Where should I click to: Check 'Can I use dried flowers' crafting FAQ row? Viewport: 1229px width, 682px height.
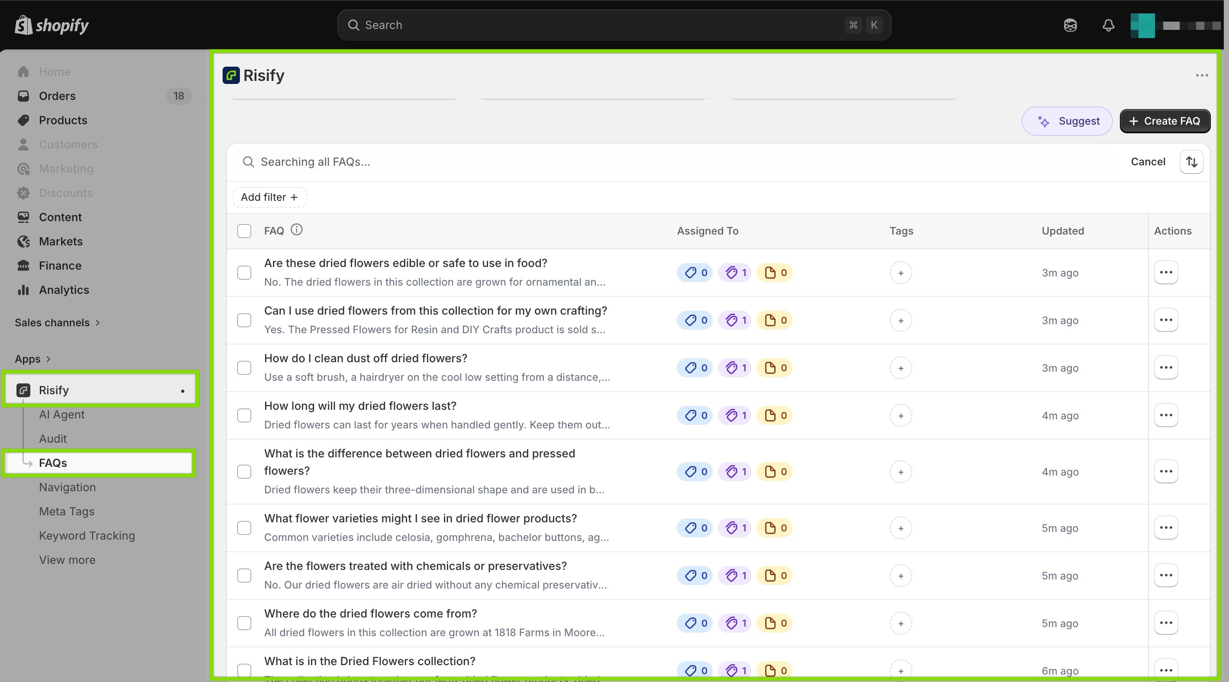pos(244,320)
